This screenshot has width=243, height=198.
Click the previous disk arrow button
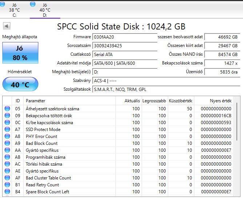tap(7, 26)
